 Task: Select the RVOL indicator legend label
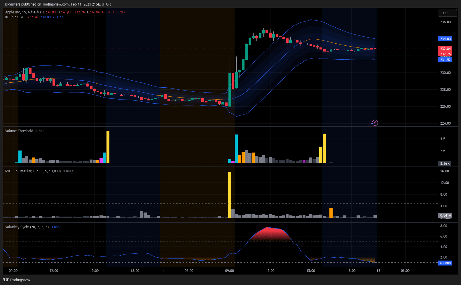(33, 171)
